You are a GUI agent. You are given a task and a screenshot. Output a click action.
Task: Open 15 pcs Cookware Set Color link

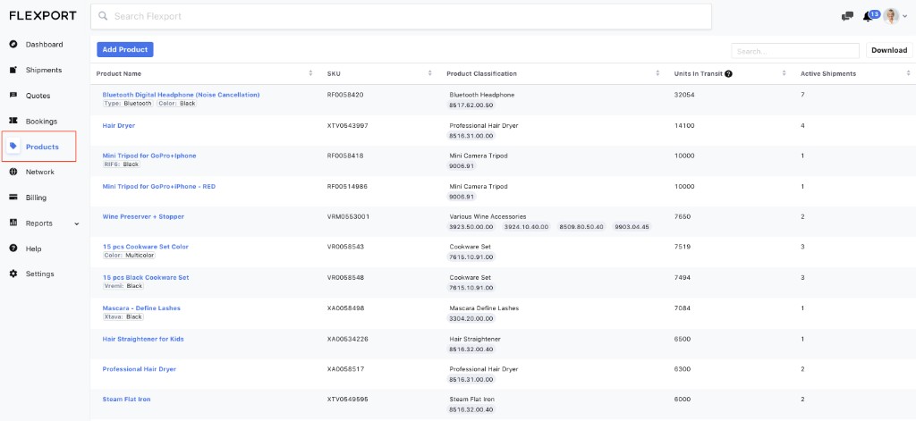(146, 247)
